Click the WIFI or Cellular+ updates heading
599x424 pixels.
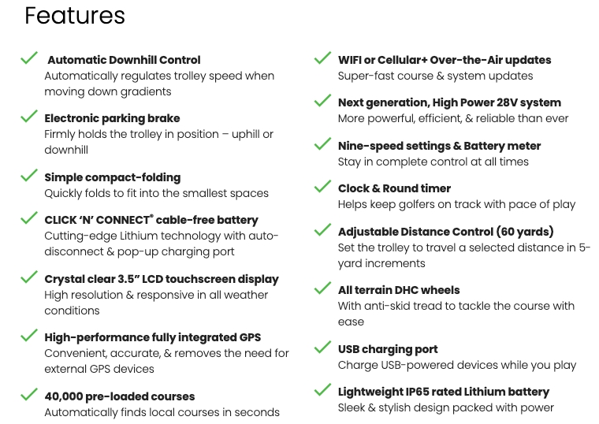445,60
